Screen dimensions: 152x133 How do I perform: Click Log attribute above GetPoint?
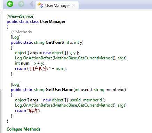(16, 37)
